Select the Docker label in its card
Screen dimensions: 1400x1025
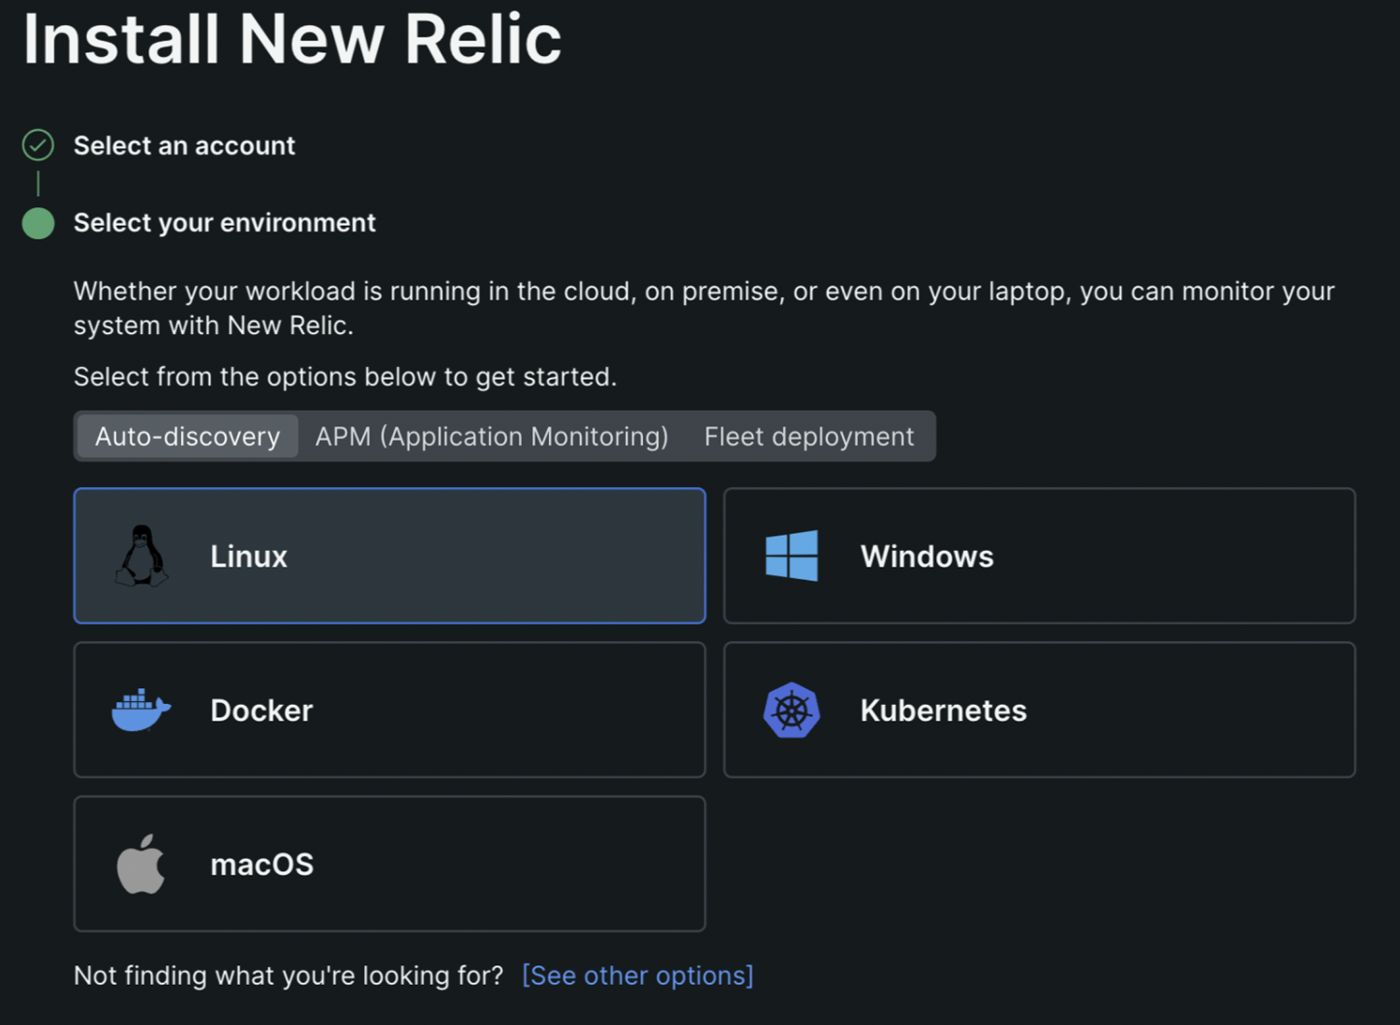[261, 710]
